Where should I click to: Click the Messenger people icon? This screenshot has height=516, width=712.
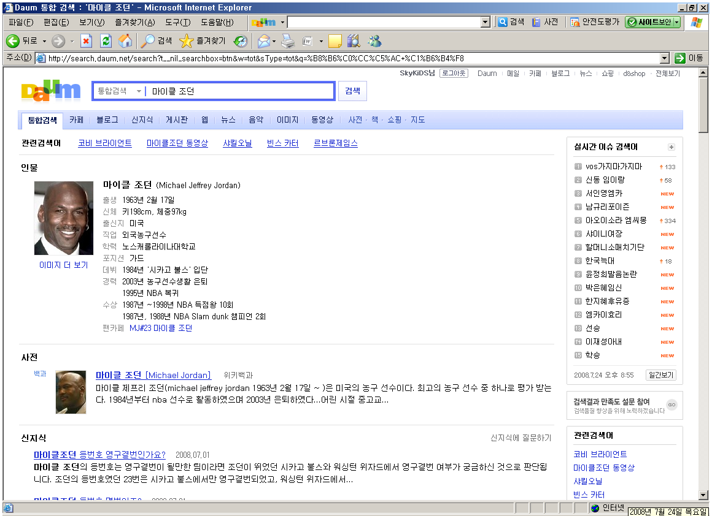374,41
